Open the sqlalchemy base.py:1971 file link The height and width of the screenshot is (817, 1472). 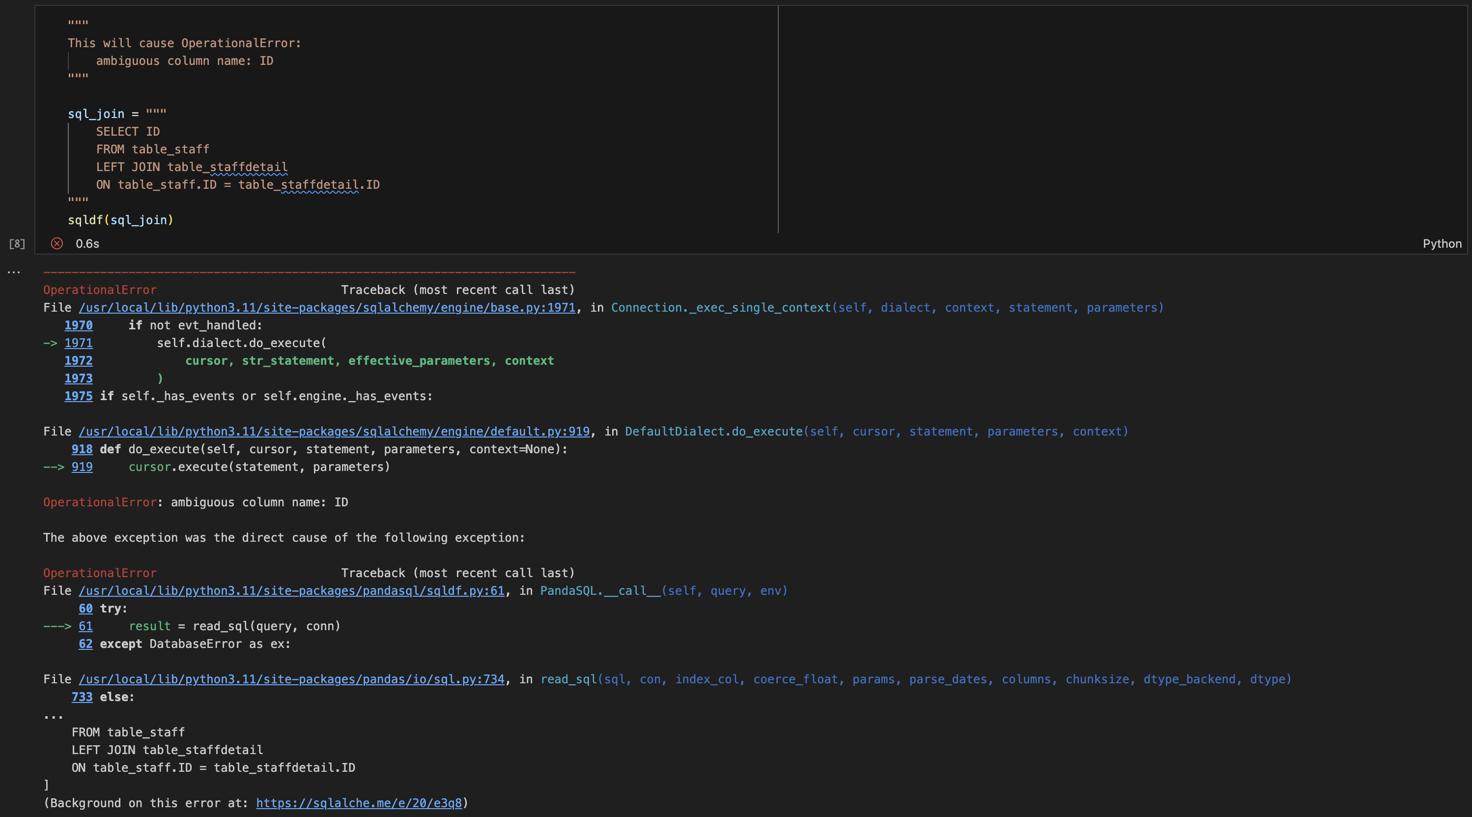click(327, 308)
